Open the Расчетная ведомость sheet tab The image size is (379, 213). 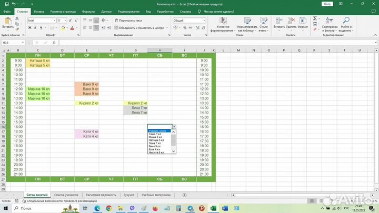pos(101,195)
